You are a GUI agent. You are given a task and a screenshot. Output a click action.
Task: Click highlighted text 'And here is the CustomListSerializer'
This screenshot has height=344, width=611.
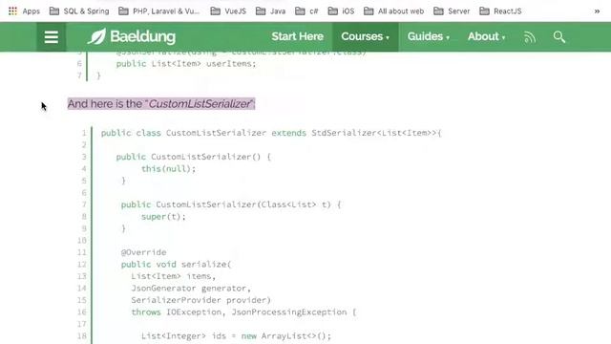coord(161,104)
